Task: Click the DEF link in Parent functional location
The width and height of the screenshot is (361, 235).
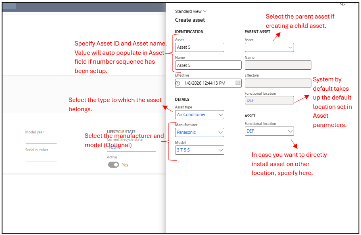Action: click(250, 100)
